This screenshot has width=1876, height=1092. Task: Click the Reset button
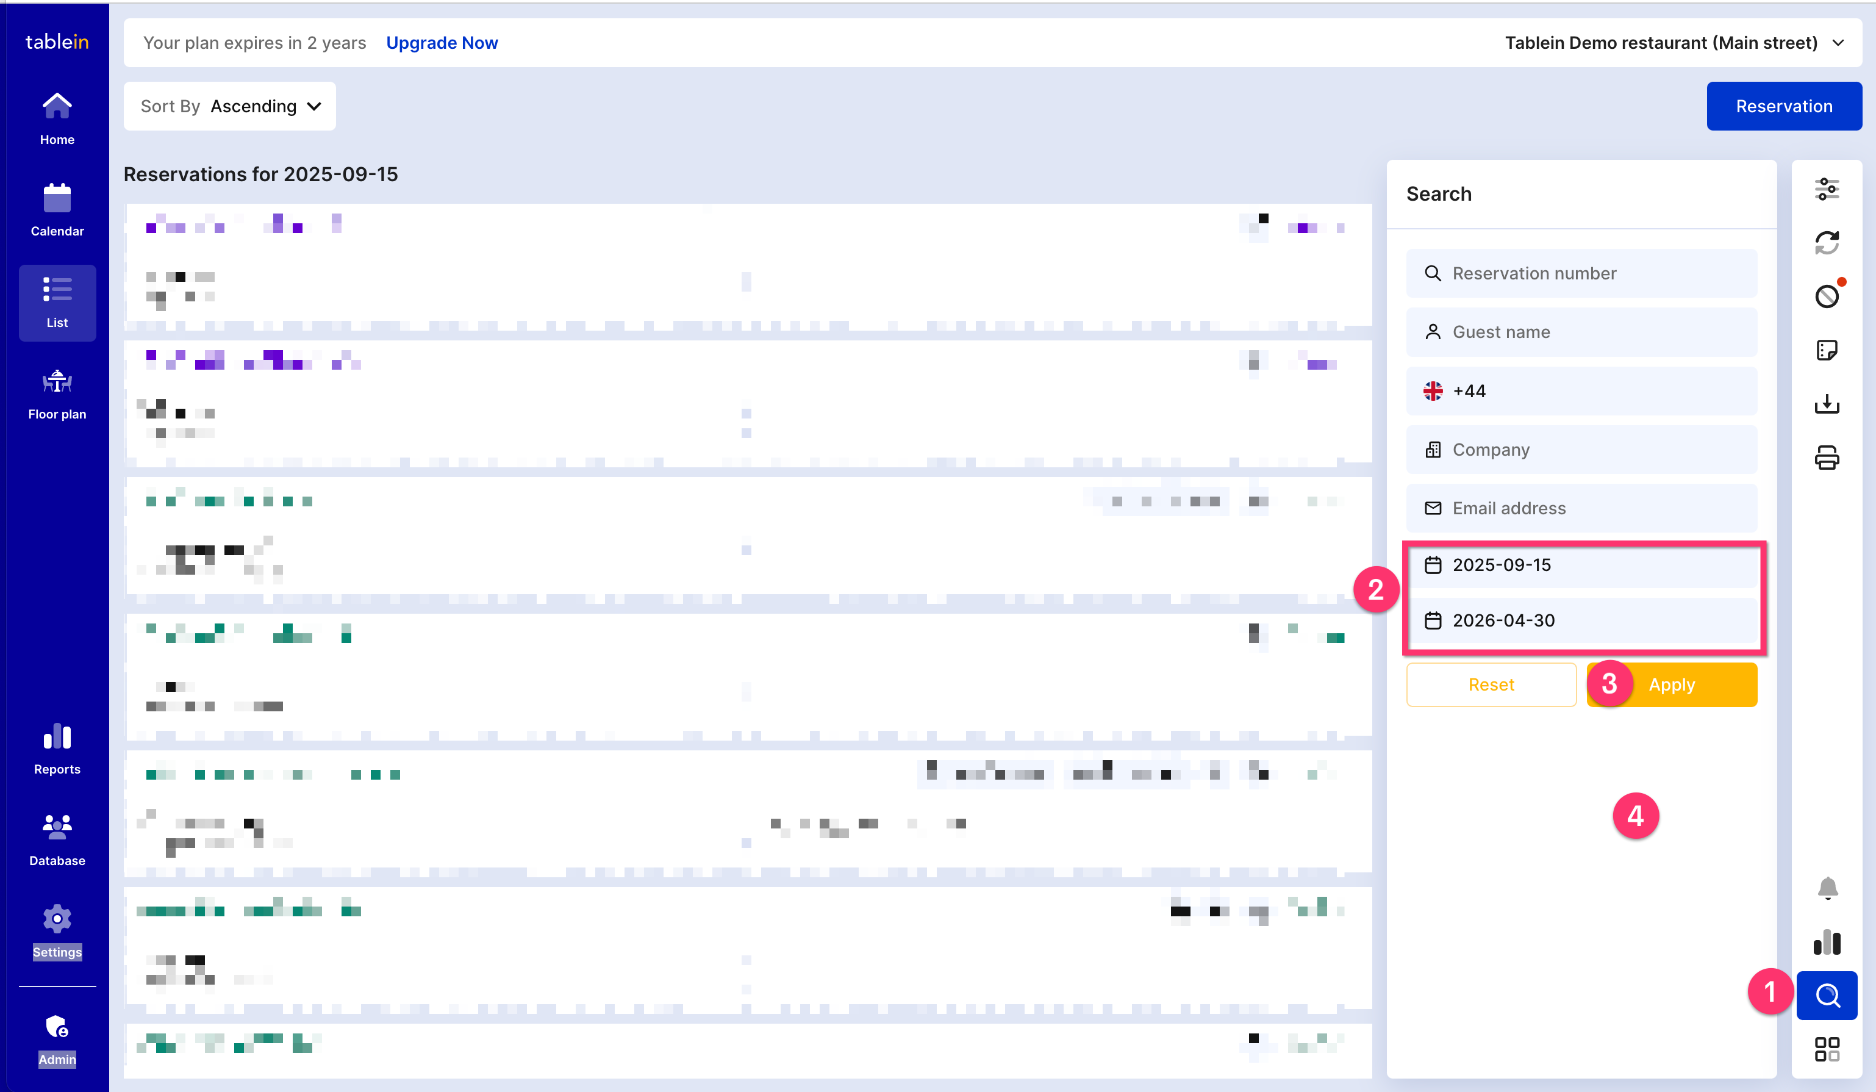[x=1491, y=684]
